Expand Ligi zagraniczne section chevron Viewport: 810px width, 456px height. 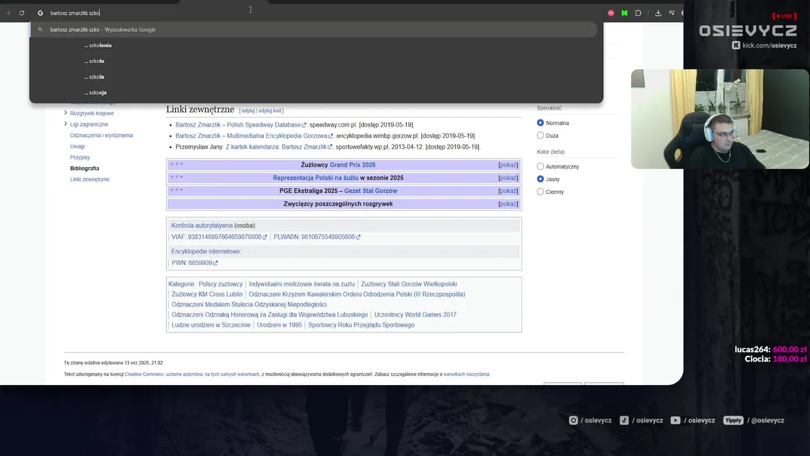pos(65,124)
